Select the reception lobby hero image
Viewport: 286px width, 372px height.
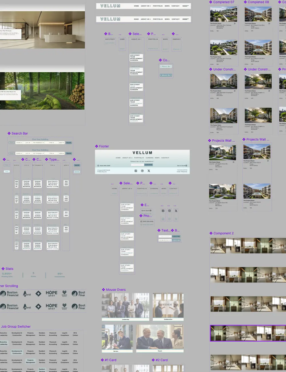coord(42,30)
